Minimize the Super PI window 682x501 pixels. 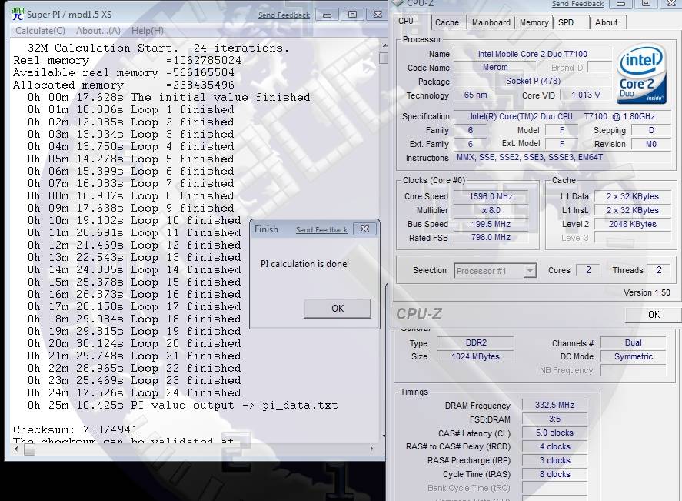tap(327, 15)
